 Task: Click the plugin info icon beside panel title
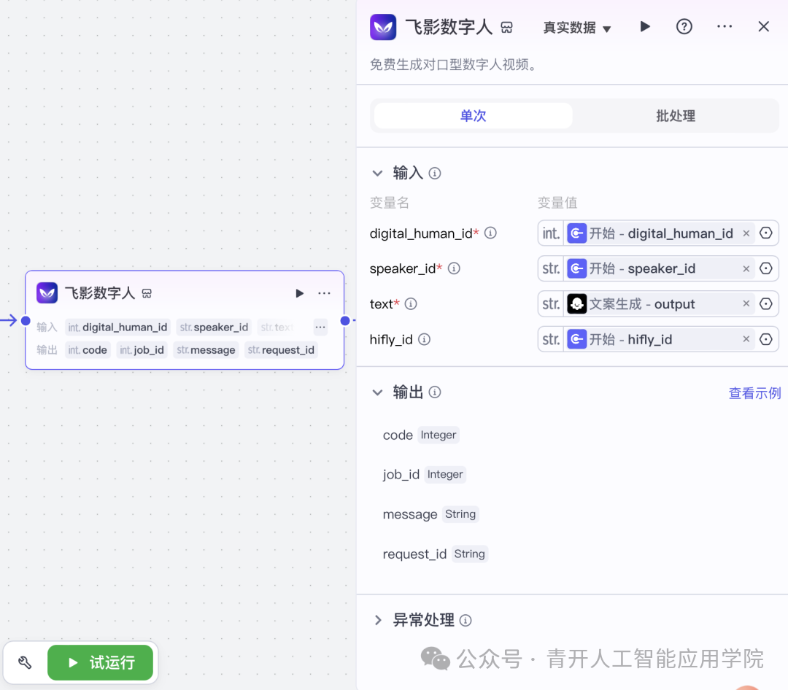click(x=506, y=28)
